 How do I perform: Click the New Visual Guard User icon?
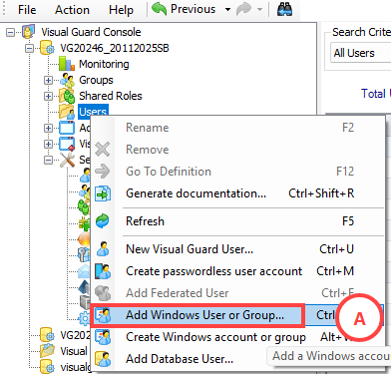[x=103, y=249]
